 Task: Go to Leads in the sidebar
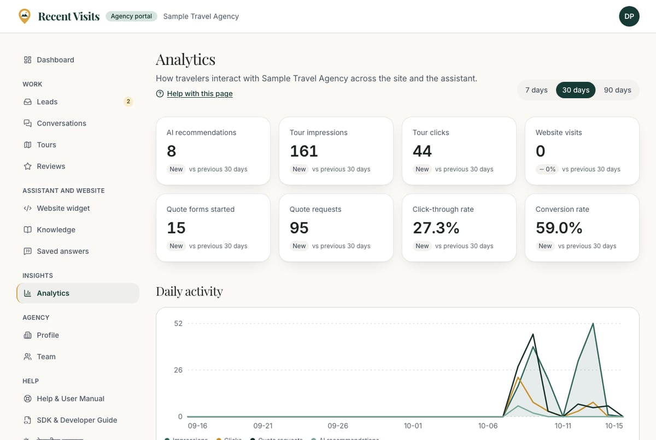click(x=78, y=102)
